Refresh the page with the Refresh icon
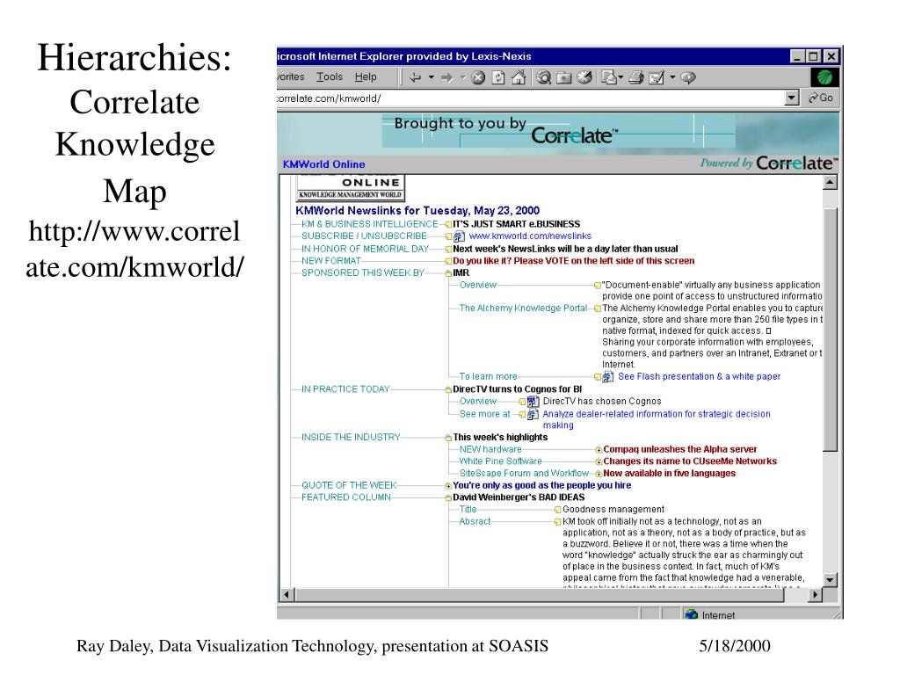 [498, 77]
